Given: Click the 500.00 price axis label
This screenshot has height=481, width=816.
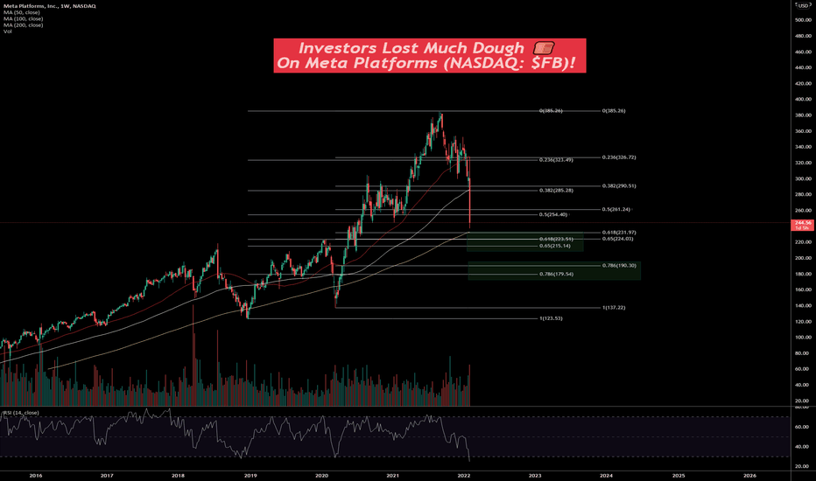Looking at the screenshot, I should [803, 20].
